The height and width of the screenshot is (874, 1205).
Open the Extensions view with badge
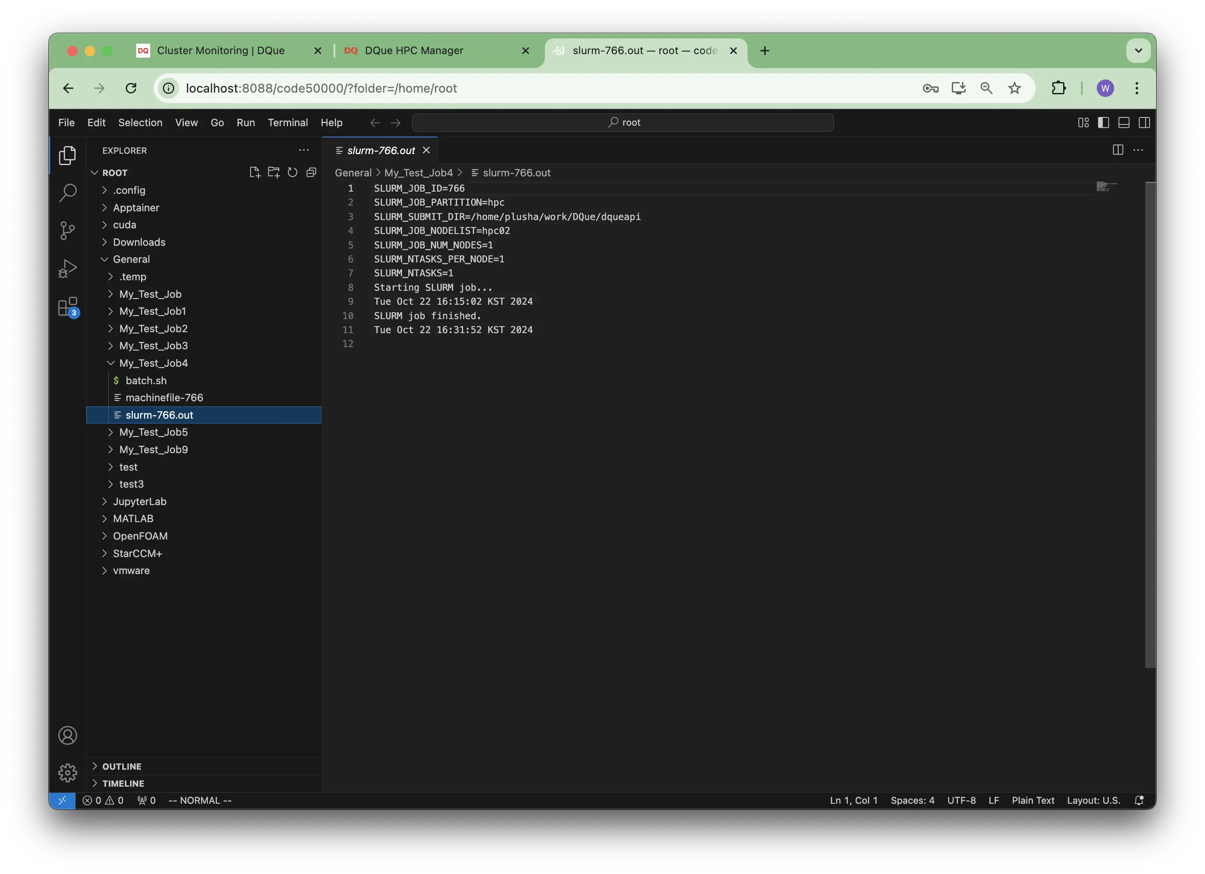68,306
